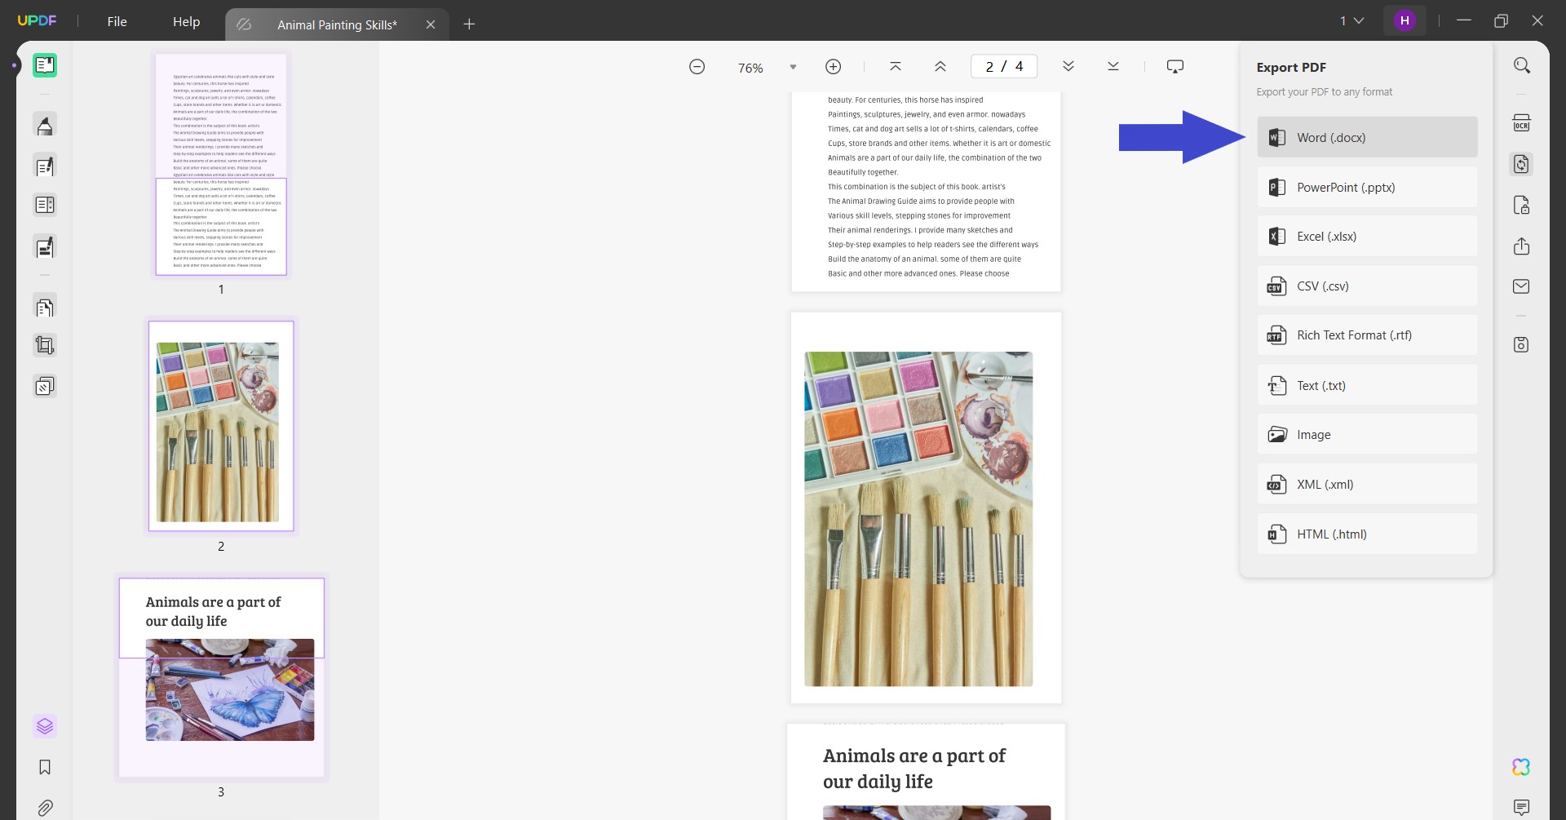
Task: Open Reader mode from the left sidebar
Action: pos(45,65)
